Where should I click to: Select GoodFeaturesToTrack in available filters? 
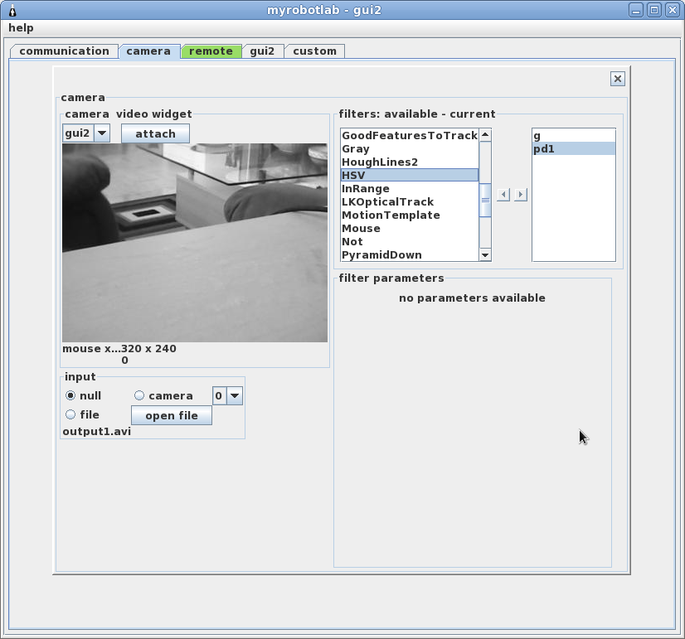click(410, 135)
